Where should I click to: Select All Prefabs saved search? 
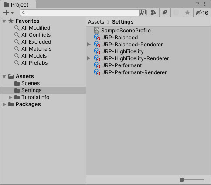[34, 63]
